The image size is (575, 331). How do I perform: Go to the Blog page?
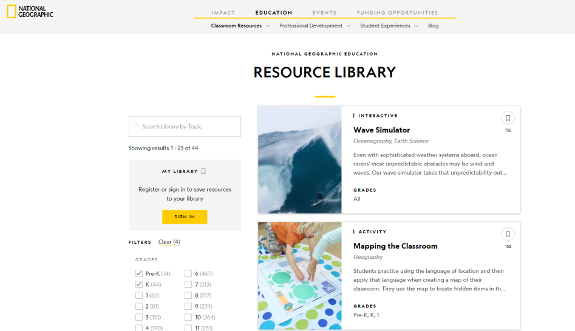tap(433, 25)
